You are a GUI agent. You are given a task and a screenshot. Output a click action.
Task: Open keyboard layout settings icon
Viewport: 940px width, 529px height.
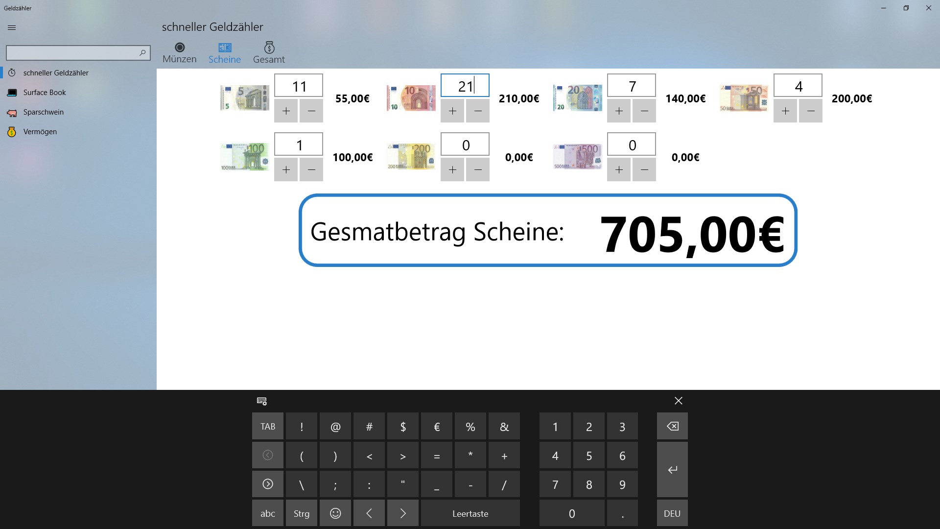pyautogui.click(x=262, y=401)
